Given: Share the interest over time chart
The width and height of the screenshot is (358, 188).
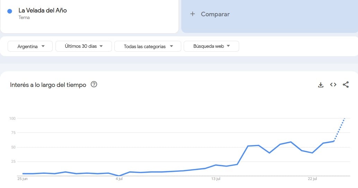Looking at the screenshot, I should pos(346,84).
